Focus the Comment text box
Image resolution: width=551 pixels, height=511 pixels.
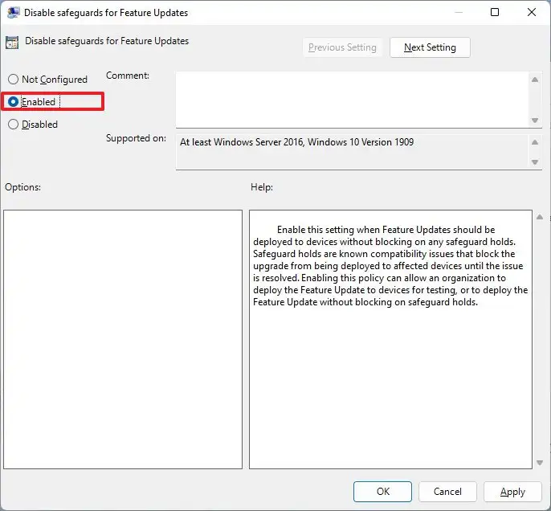click(x=352, y=99)
